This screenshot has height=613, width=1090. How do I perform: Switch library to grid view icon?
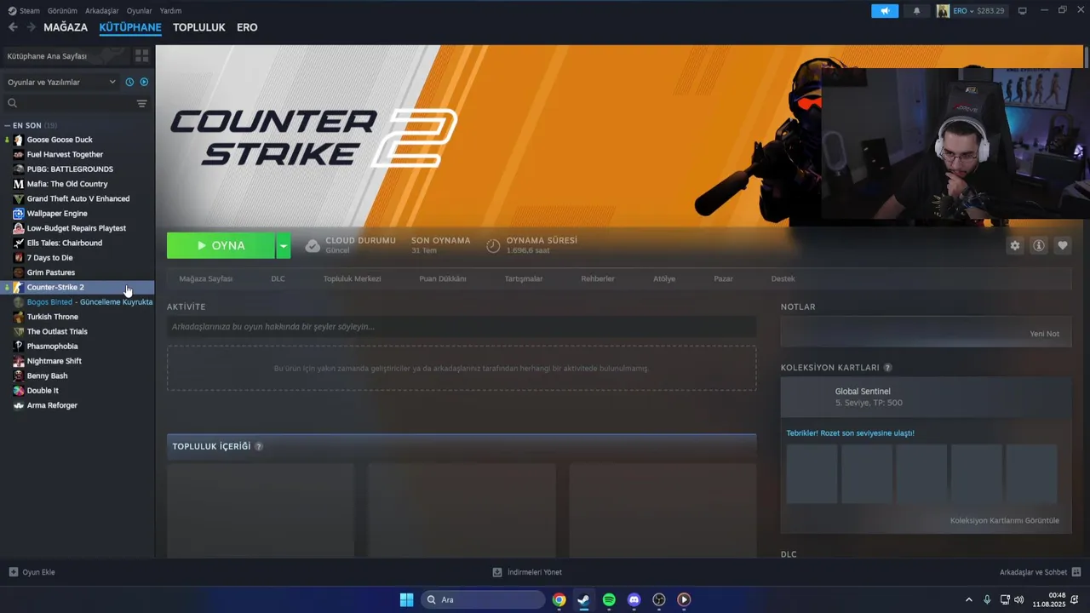[x=141, y=55]
